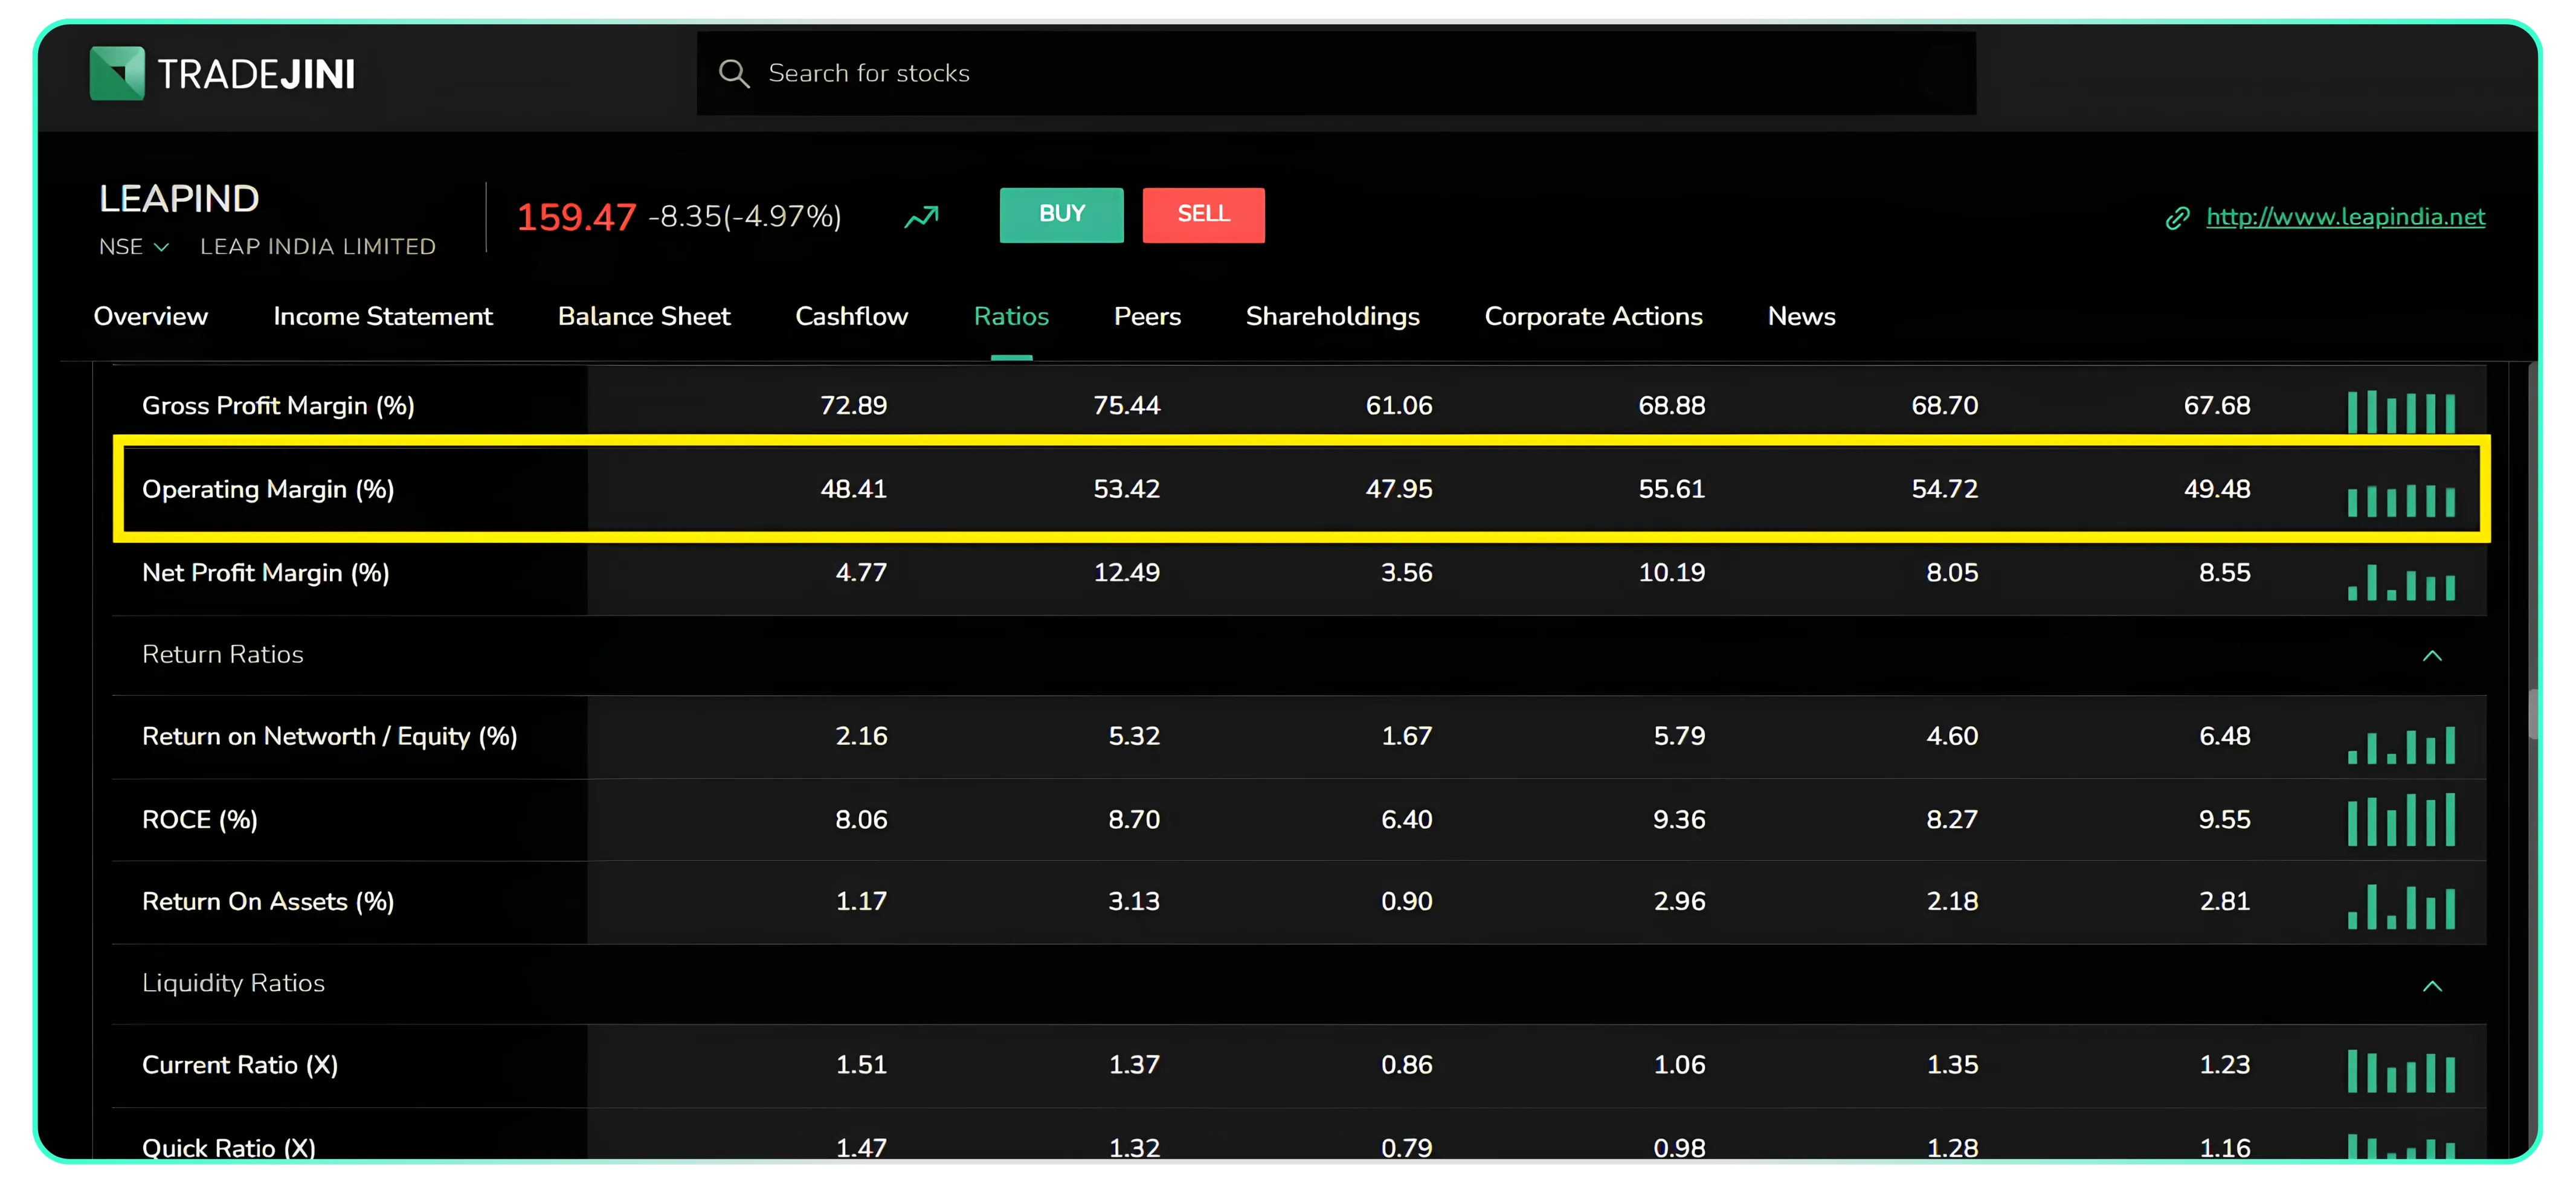This screenshot has height=1193, width=2576.
Task: Click Net Profit Margin value 8.05
Action: [1952, 572]
